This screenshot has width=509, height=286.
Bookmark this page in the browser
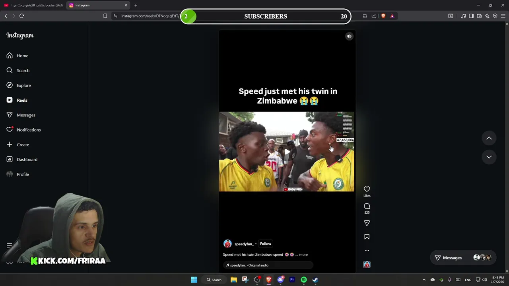(105, 16)
